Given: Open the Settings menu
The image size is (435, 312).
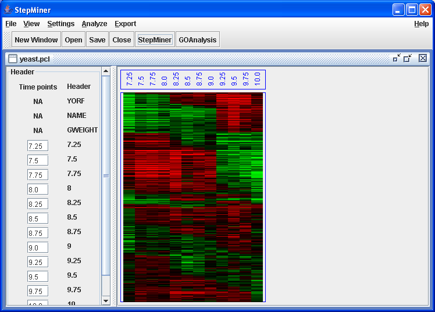Looking at the screenshot, I should pyautogui.click(x=60, y=24).
